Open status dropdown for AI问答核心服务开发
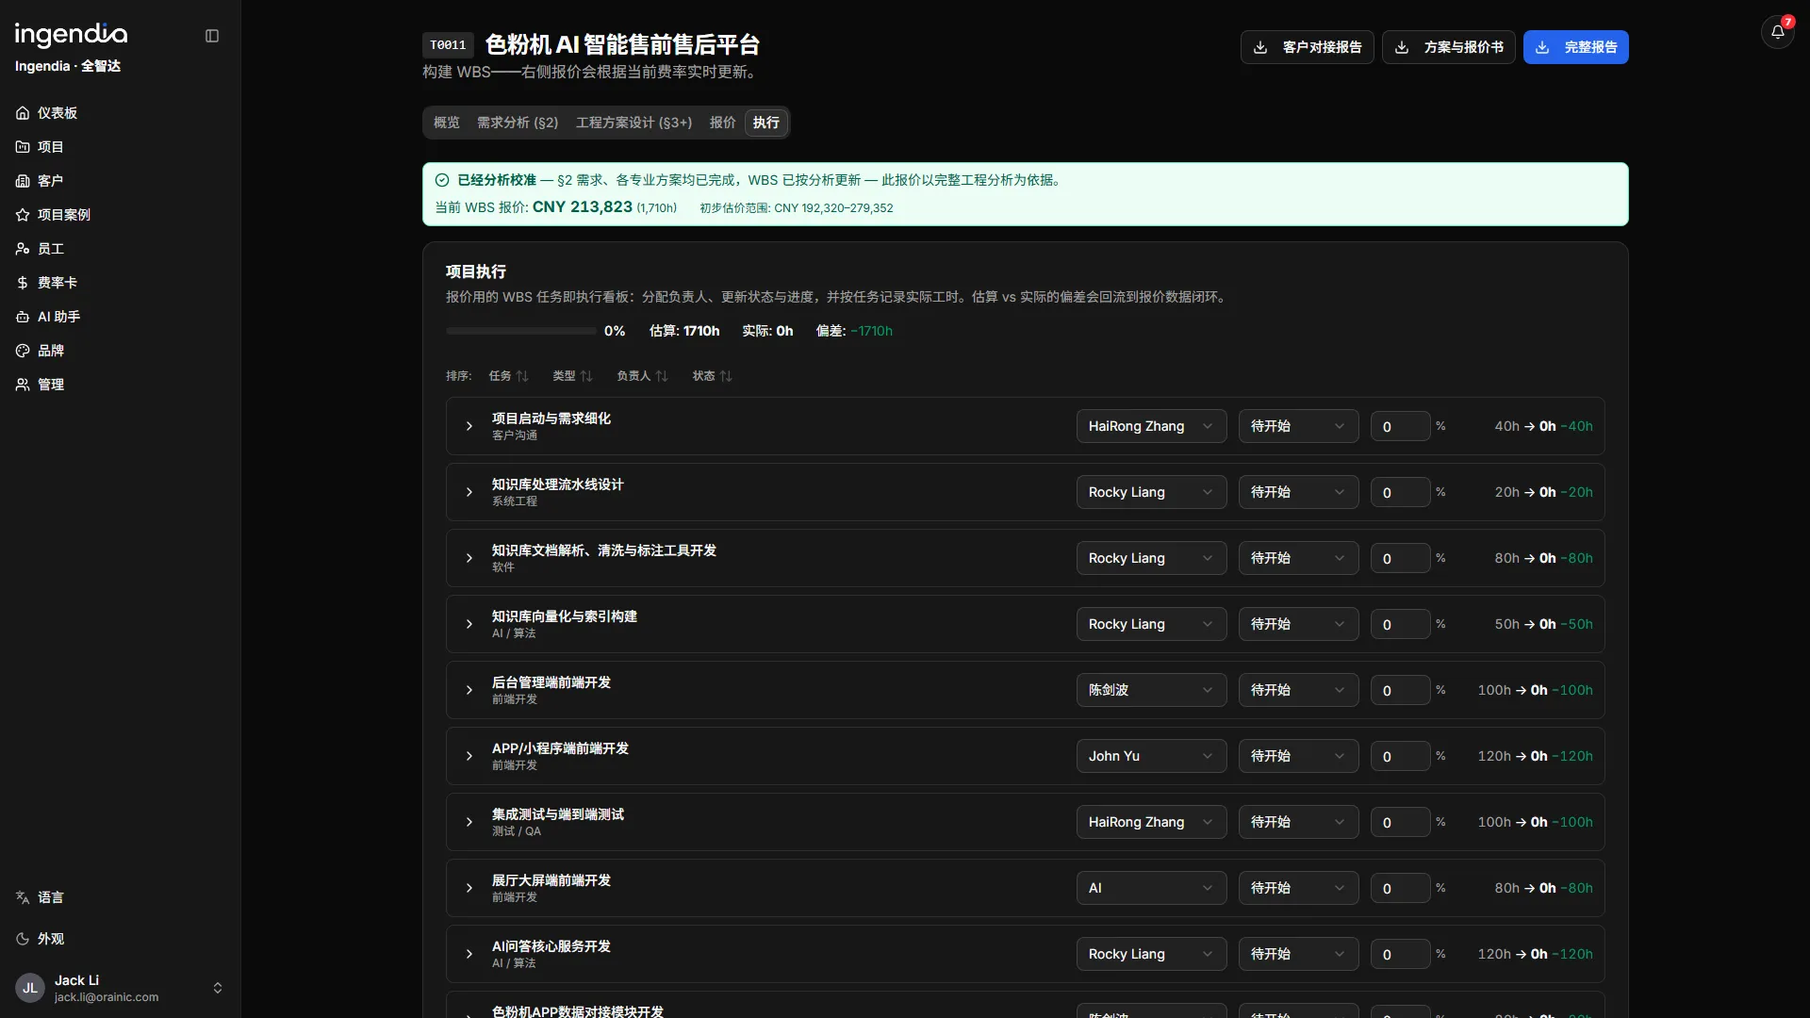The width and height of the screenshot is (1810, 1018). (1298, 954)
